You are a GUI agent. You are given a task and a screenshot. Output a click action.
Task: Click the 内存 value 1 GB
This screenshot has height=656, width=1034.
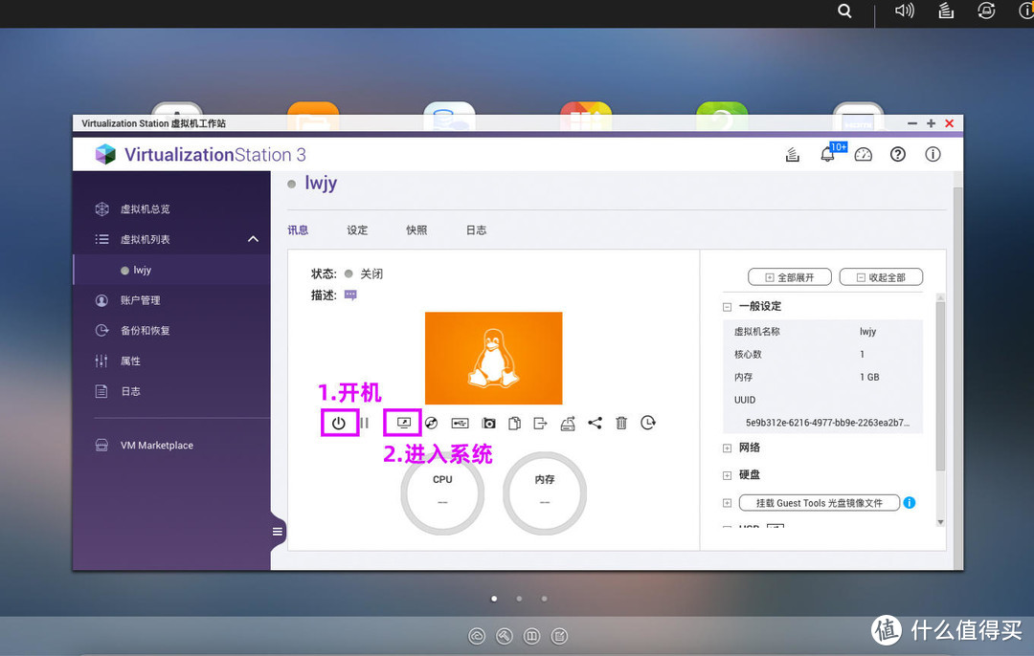(869, 377)
